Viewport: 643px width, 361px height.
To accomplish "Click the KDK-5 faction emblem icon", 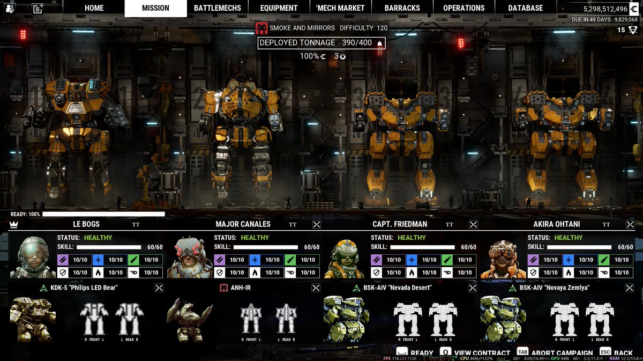I will [x=44, y=288].
